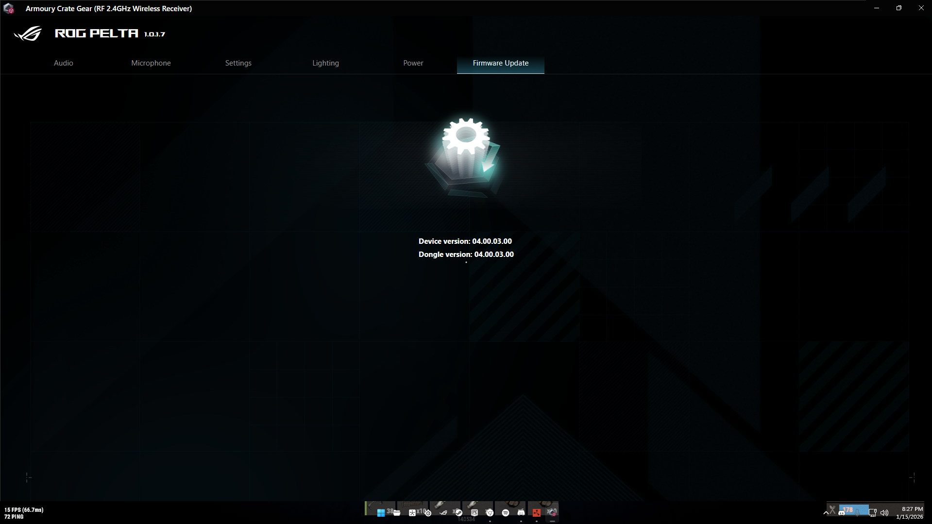Minimize the Armoury Crate Gear window
Viewport: 932px width, 524px height.
coord(877,8)
